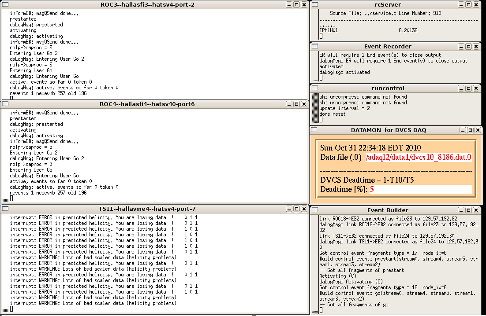
Task: Open the window menu of ROC3 terminal
Action: 5,4
